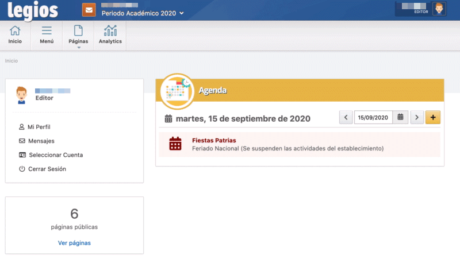Add a new agenda event with plus button
Viewport: 460px width, 263px height.
tap(433, 118)
